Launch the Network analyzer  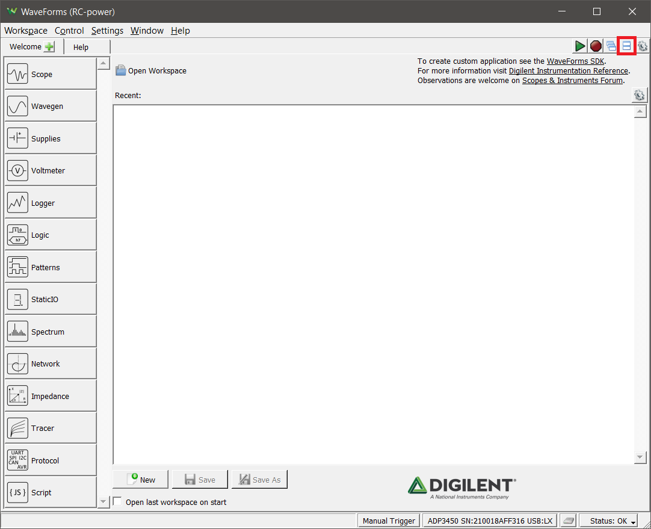[x=51, y=363]
